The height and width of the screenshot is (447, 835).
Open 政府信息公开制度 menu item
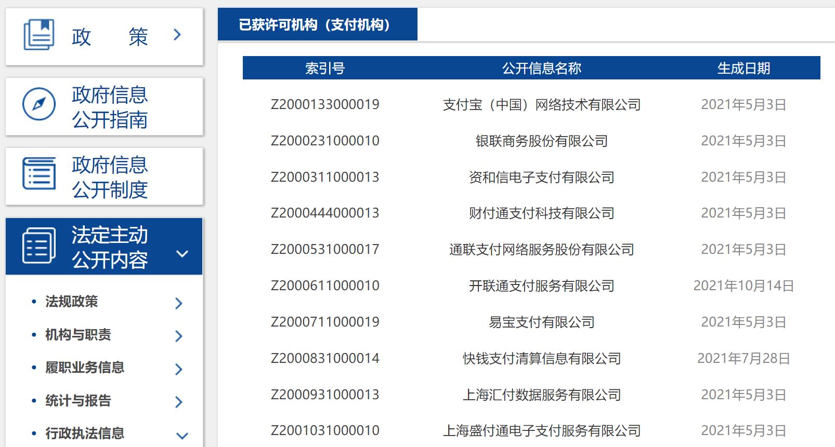110,177
